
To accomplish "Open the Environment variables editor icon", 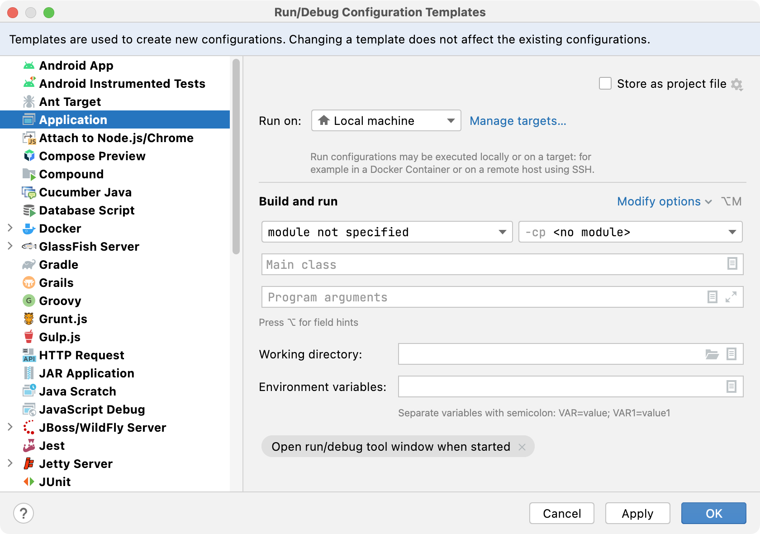I will (x=731, y=386).
